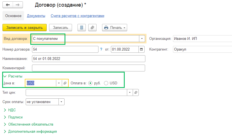
Task: Select payment in руб. radio button
Action: [x=90, y=83]
